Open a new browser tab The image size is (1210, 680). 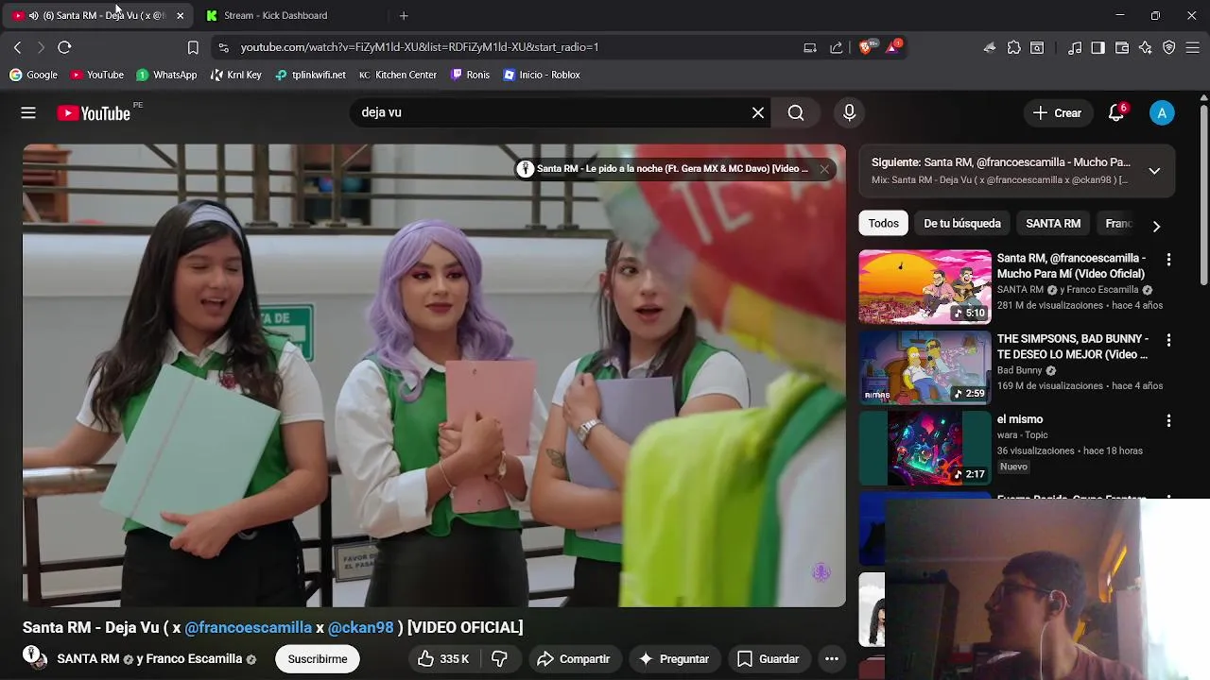click(x=404, y=15)
